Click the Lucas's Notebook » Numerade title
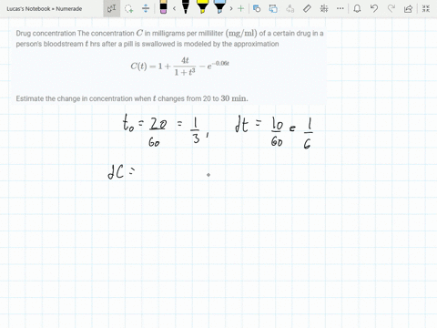The height and width of the screenshot is (328, 437). tap(45, 9)
